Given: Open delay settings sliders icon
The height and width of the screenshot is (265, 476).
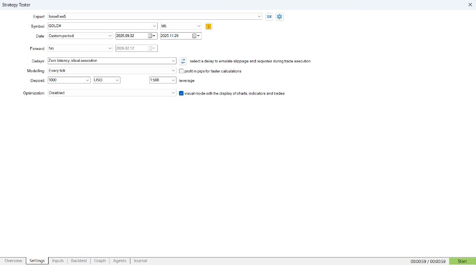Looking at the screenshot, I should (183, 61).
